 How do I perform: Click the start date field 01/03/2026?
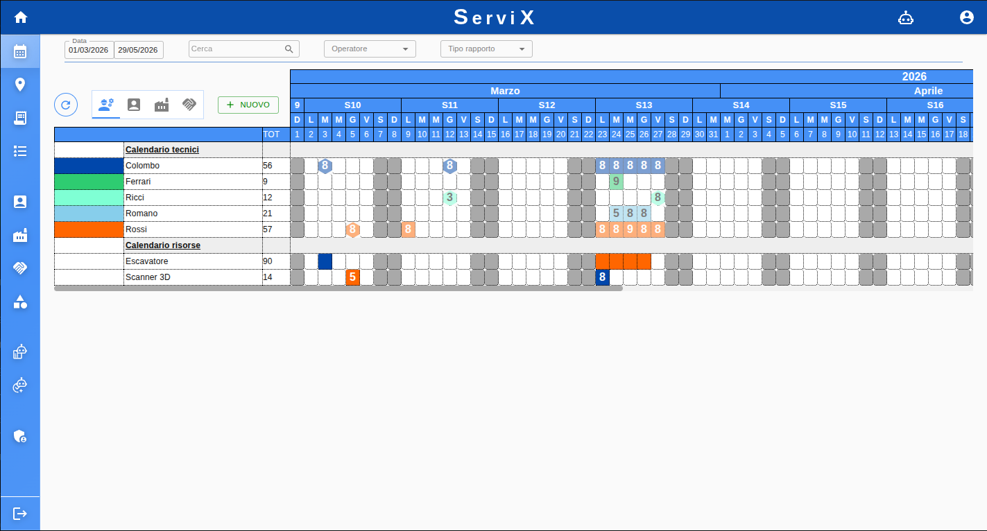tap(89, 50)
